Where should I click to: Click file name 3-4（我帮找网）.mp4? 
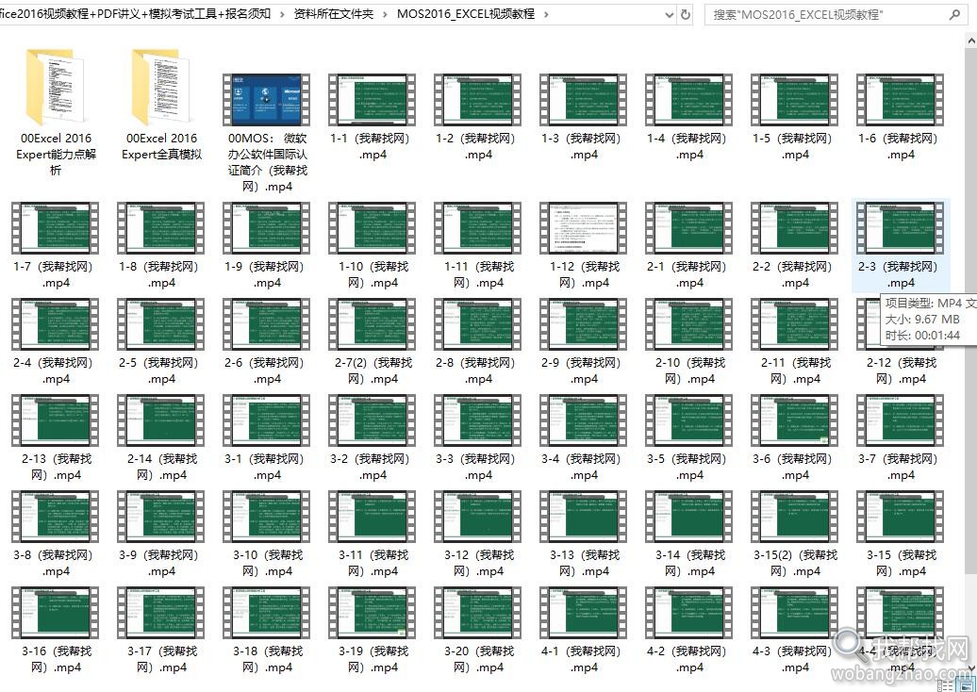pyautogui.click(x=584, y=467)
